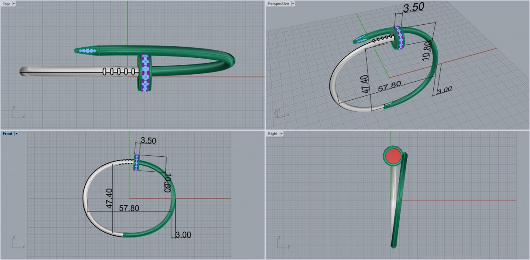Select the red nail head in Right viewport
The width and height of the screenshot is (530, 260).
[x=392, y=156]
